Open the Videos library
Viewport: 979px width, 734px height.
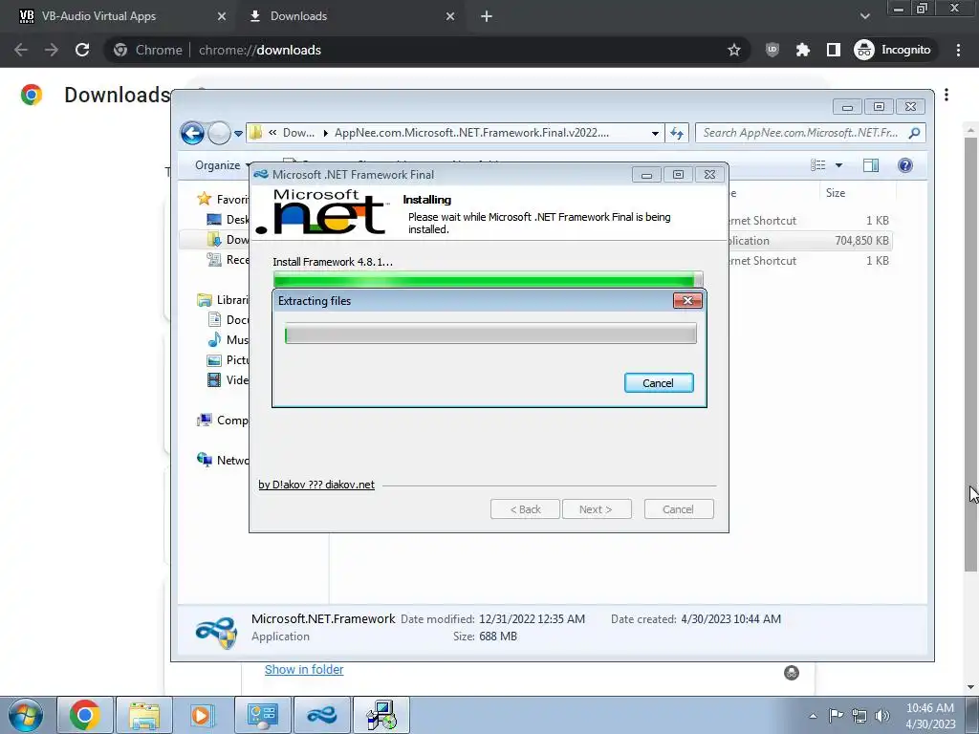click(228, 380)
